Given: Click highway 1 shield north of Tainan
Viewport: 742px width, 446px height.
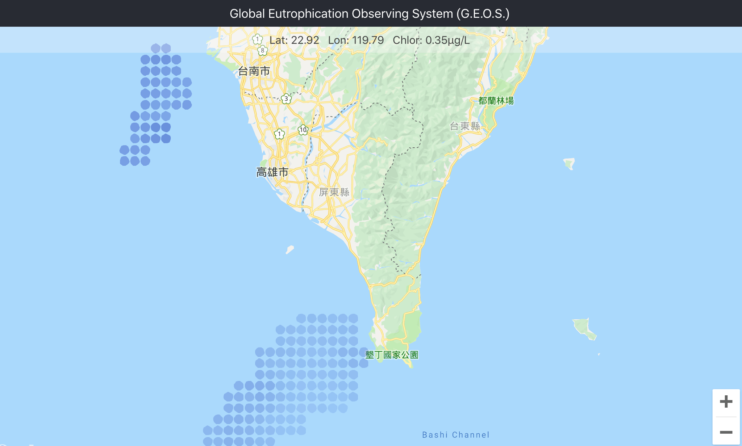Looking at the screenshot, I should [257, 39].
